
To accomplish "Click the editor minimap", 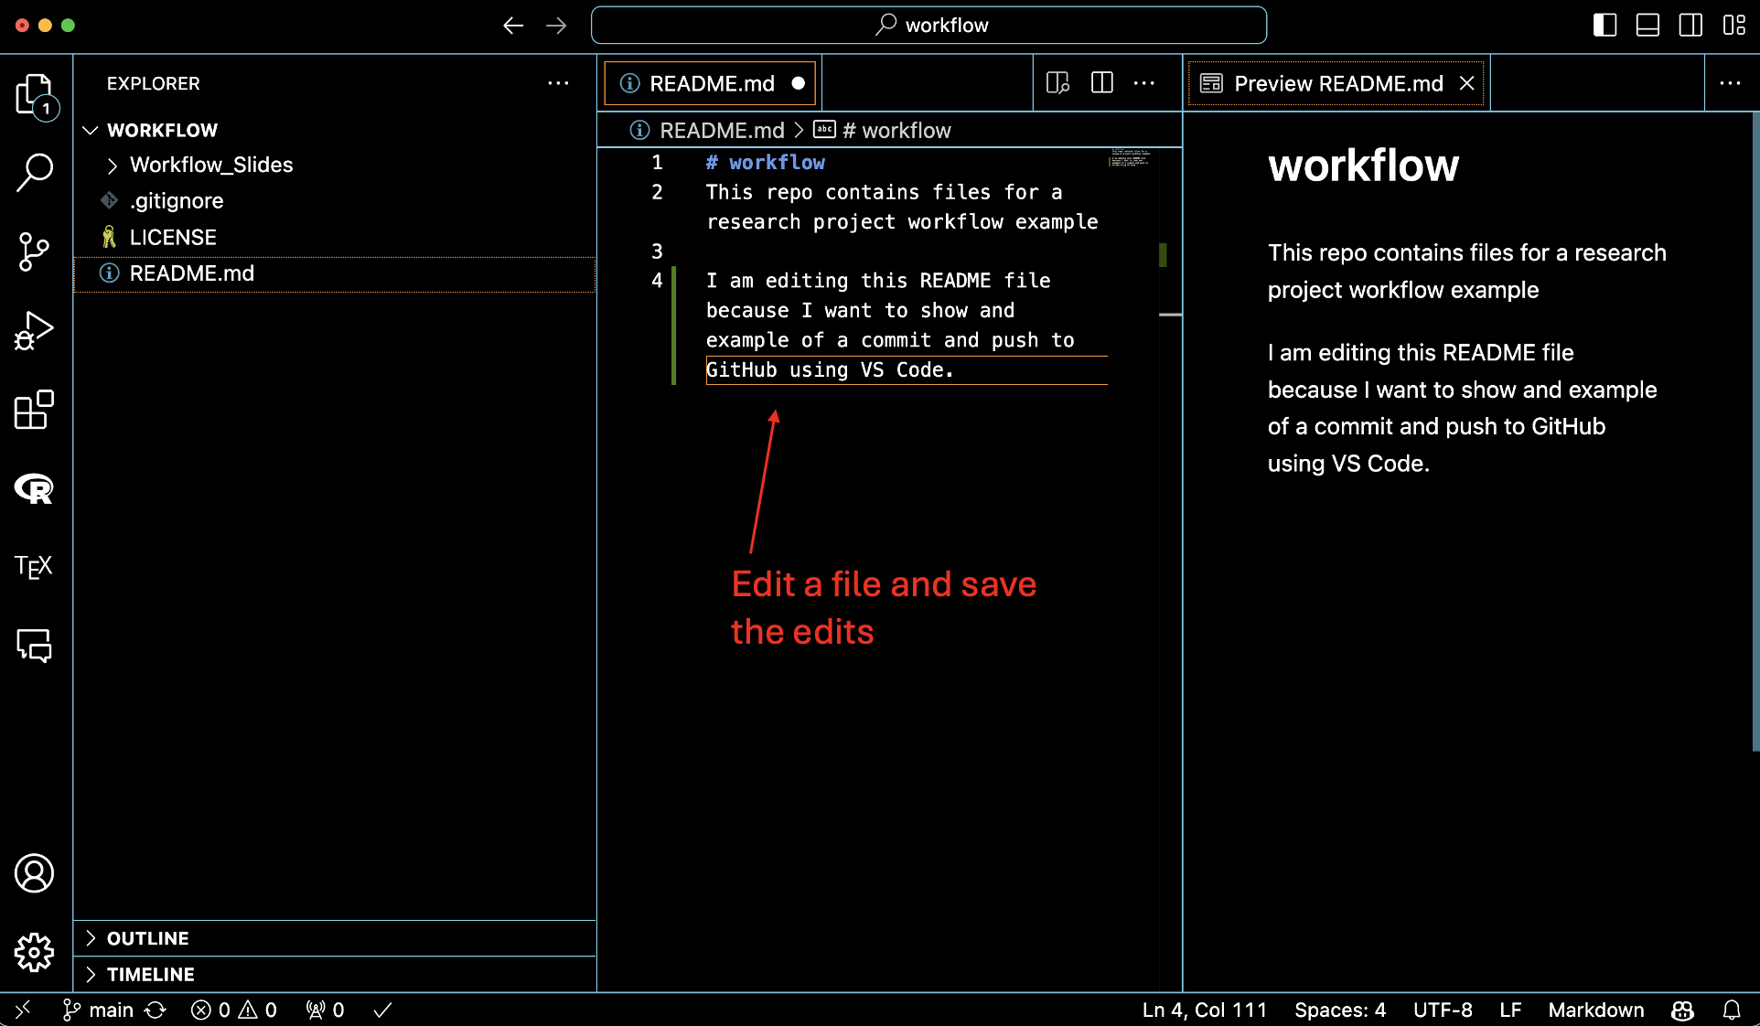I will [x=1130, y=158].
